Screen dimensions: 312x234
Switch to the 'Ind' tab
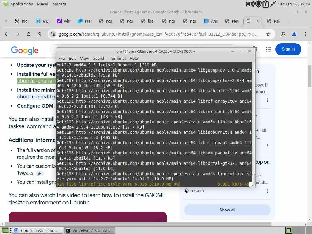(22, 21)
